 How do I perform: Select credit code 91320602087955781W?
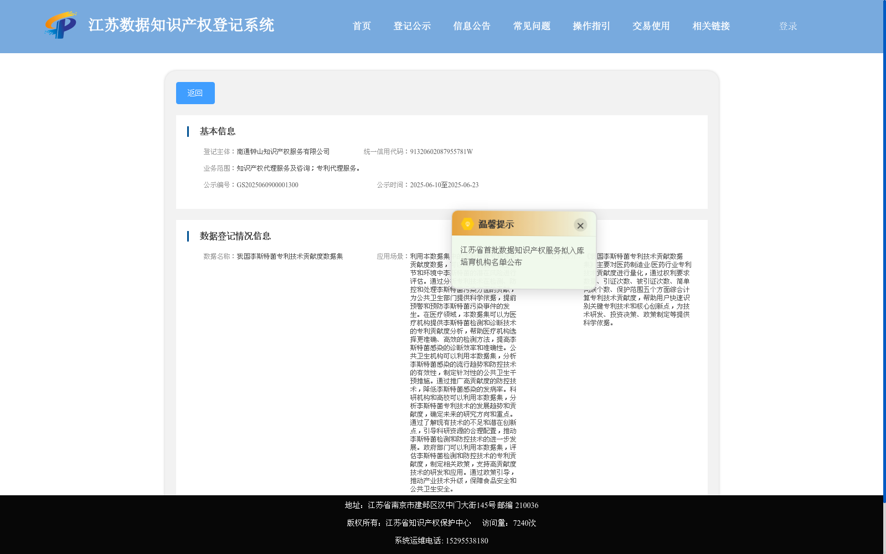click(441, 152)
